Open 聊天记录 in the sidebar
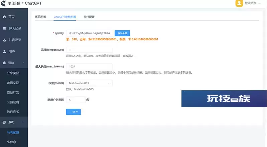The image size is (267, 147). [x=14, y=28]
